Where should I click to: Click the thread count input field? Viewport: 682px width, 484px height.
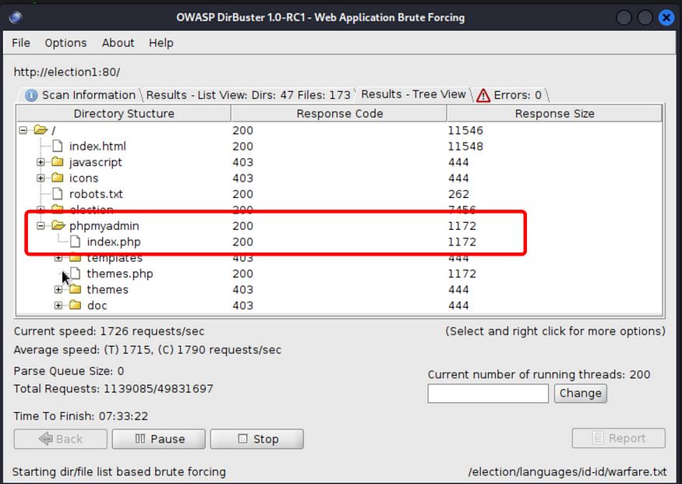[488, 393]
